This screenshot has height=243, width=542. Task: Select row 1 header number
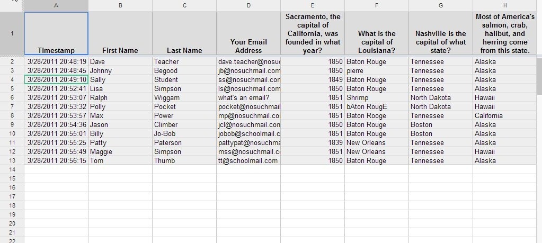click(12, 33)
